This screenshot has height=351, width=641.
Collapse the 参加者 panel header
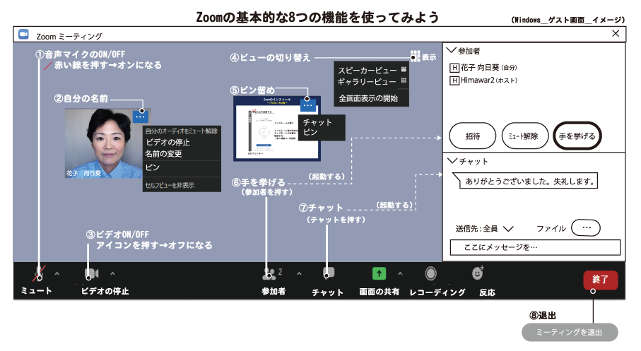pos(452,51)
